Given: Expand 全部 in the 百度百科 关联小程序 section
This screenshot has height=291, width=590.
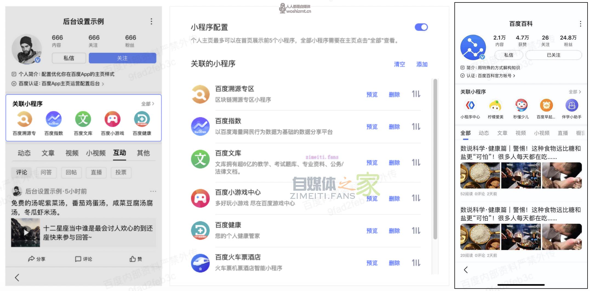Looking at the screenshot, I should click(x=575, y=92).
